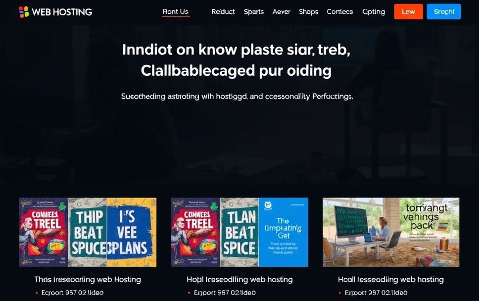This screenshot has height=301, width=479.
Task: Click the bullet item under middle card
Action: click(222, 293)
